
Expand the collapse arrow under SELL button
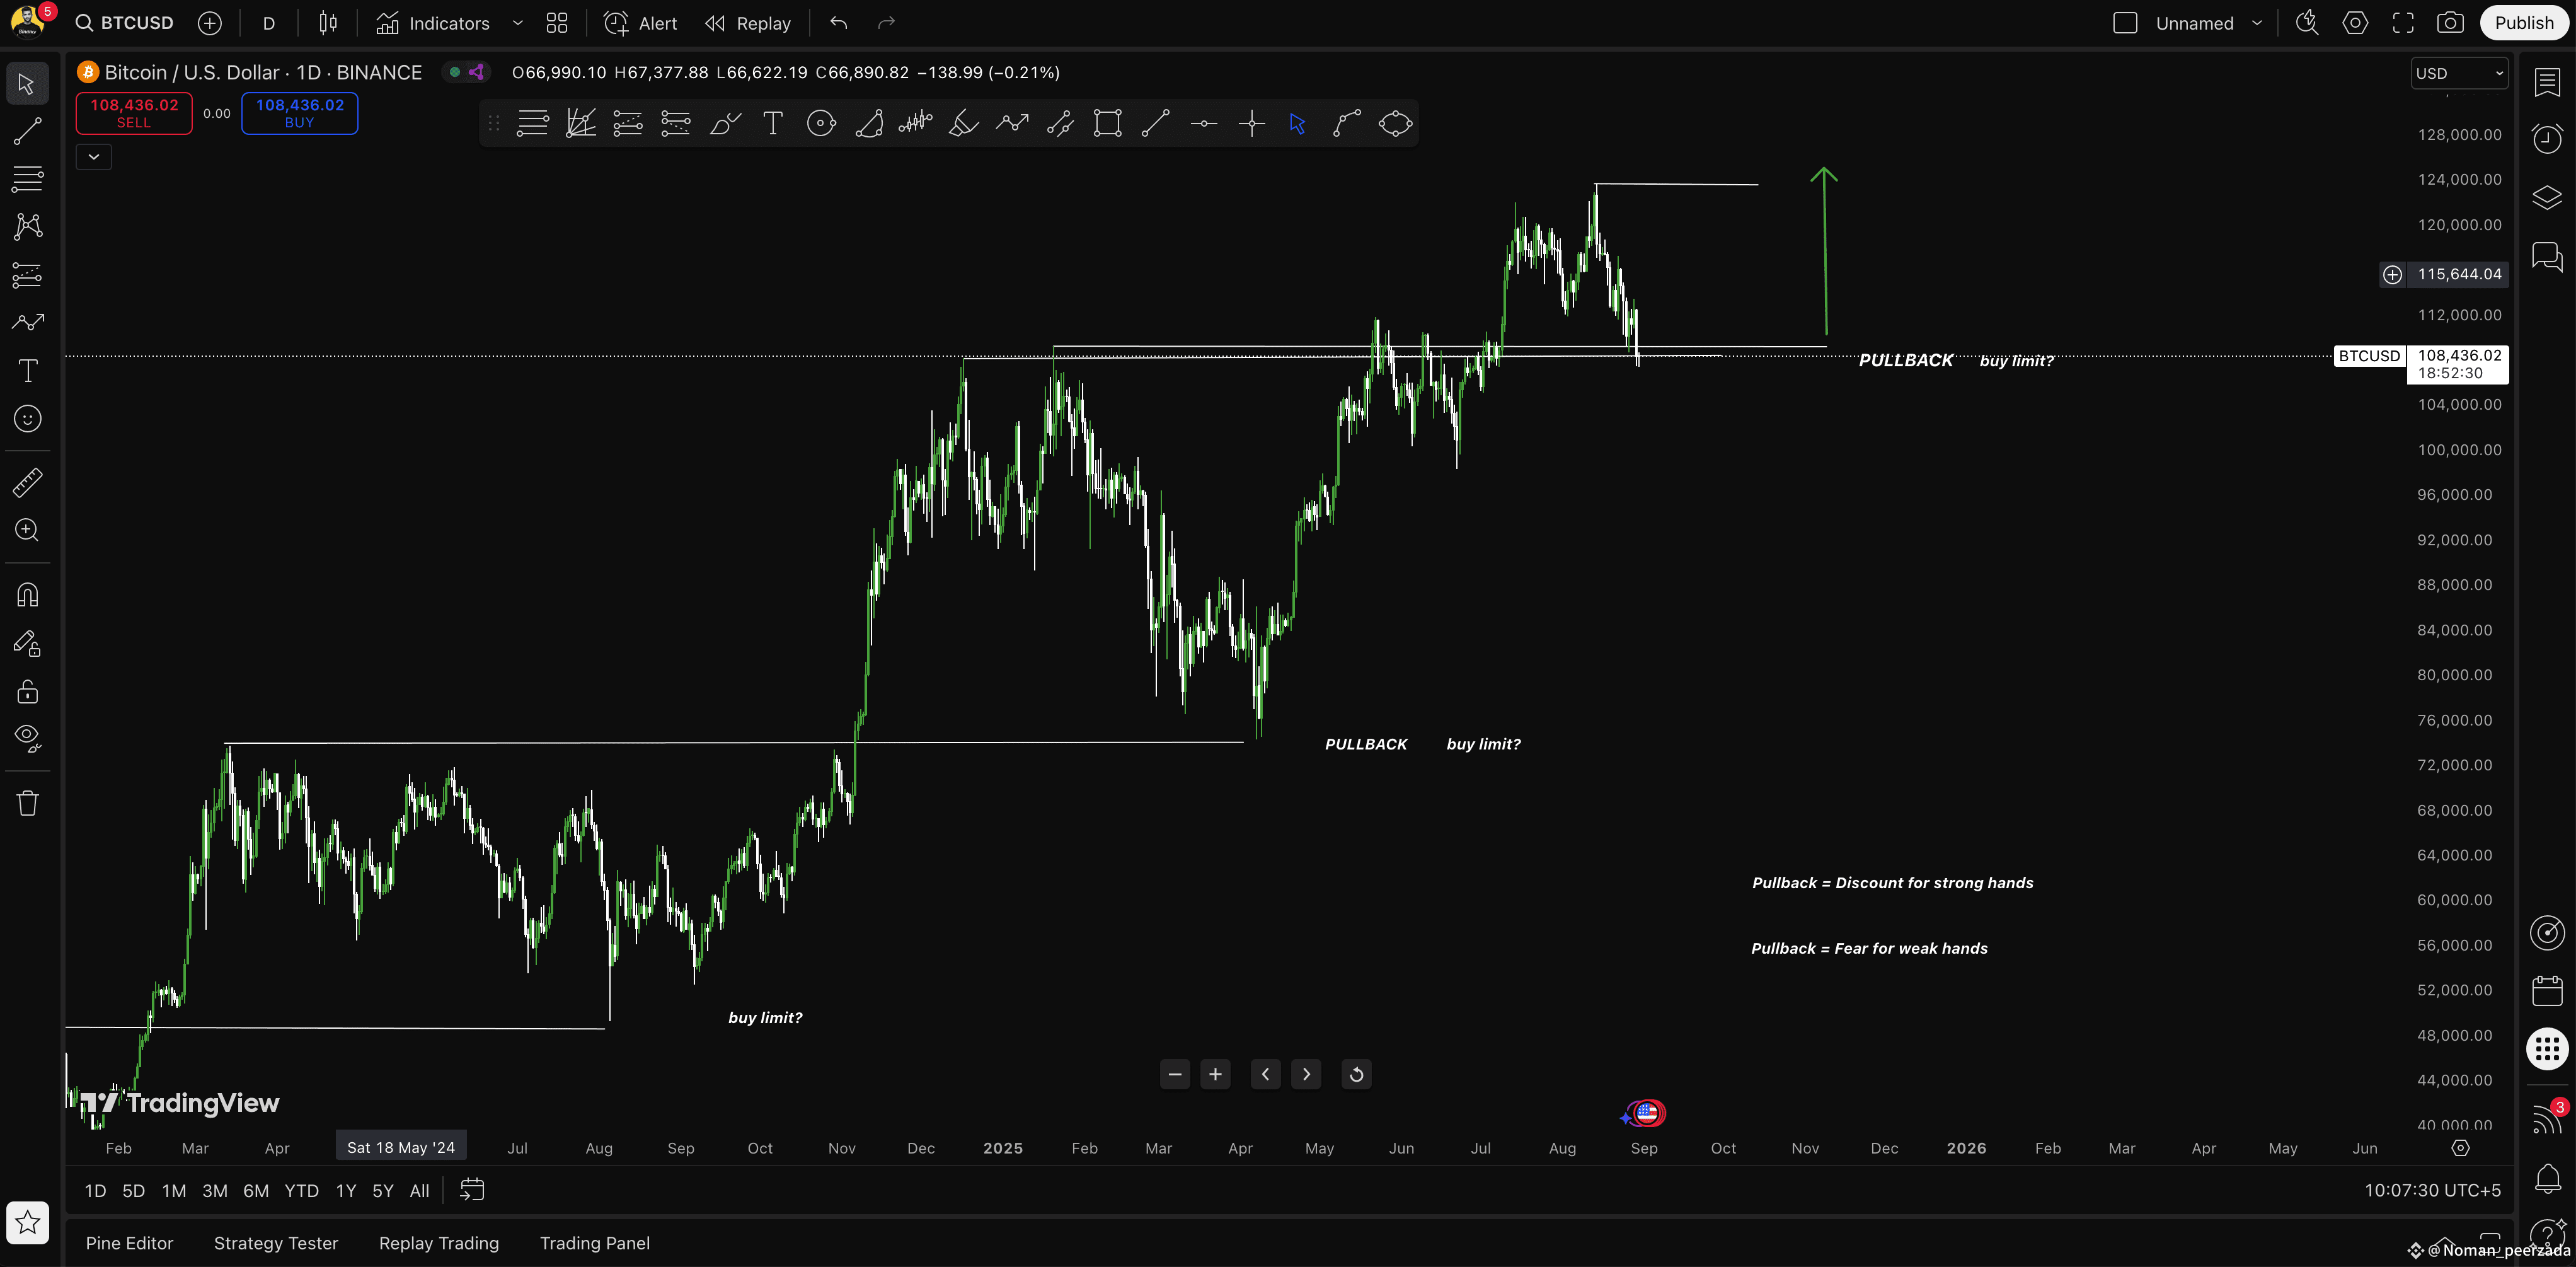pyautogui.click(x=94, y=157)
